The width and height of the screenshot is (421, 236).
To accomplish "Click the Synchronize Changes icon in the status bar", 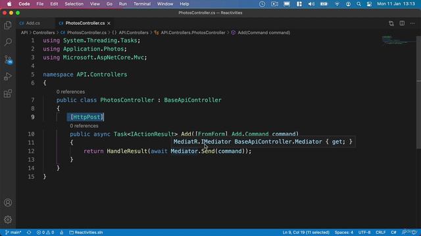I will [x=29, y=232].
